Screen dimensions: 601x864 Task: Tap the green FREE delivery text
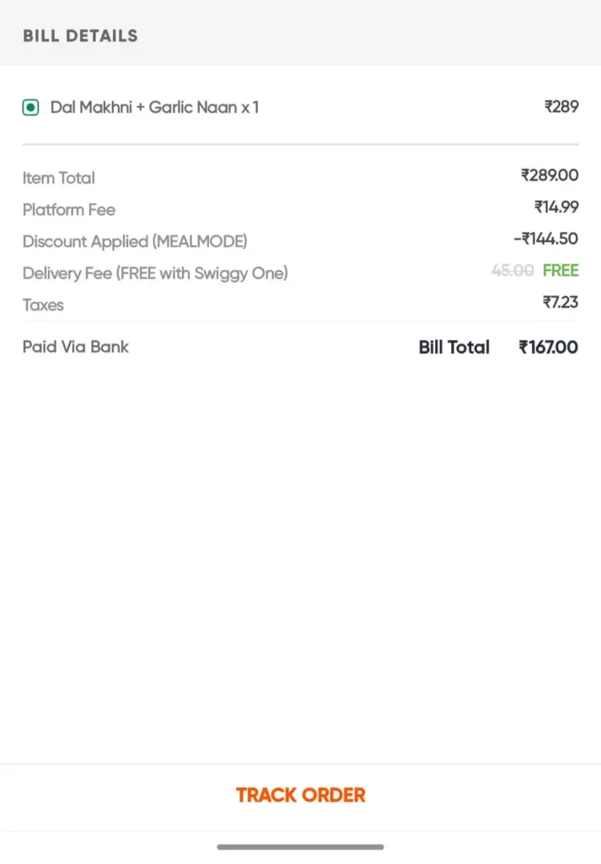[561, 271]
